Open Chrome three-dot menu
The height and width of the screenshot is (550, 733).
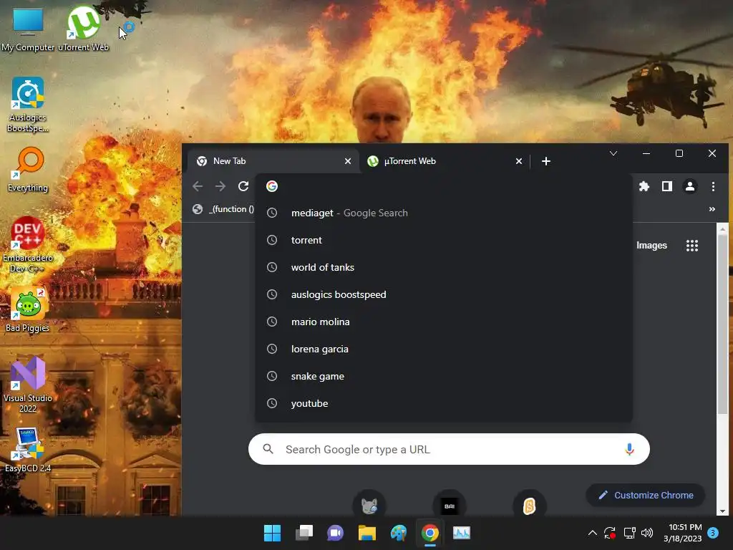(x=713, y=187)
